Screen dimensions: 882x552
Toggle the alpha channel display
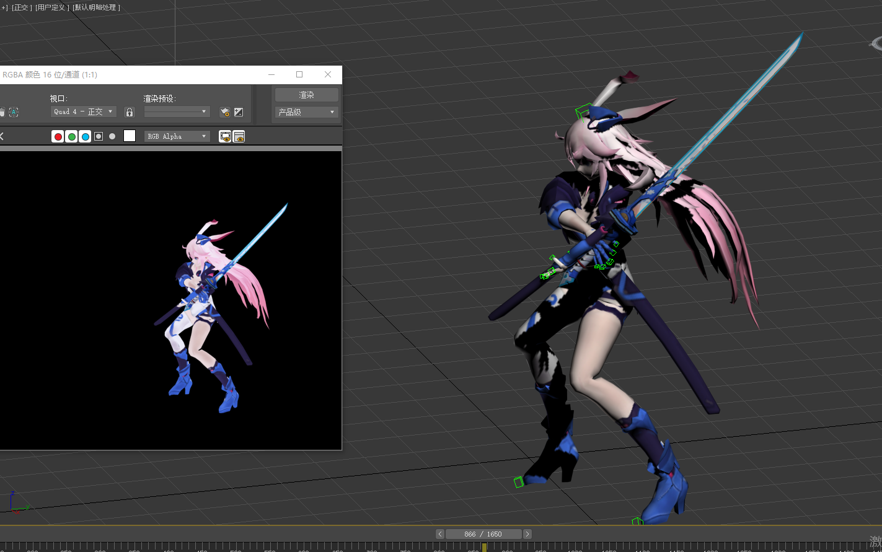point(99,136)
